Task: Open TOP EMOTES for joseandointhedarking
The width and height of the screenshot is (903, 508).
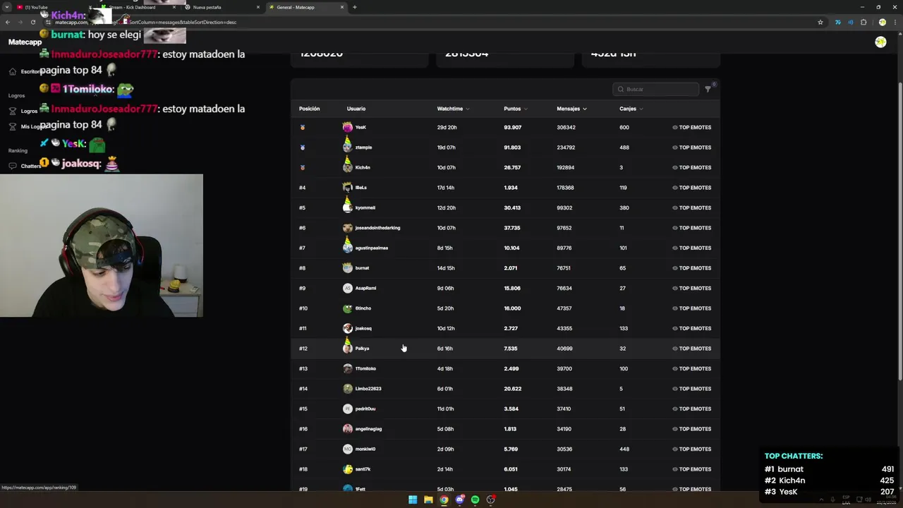Action: 691,228
